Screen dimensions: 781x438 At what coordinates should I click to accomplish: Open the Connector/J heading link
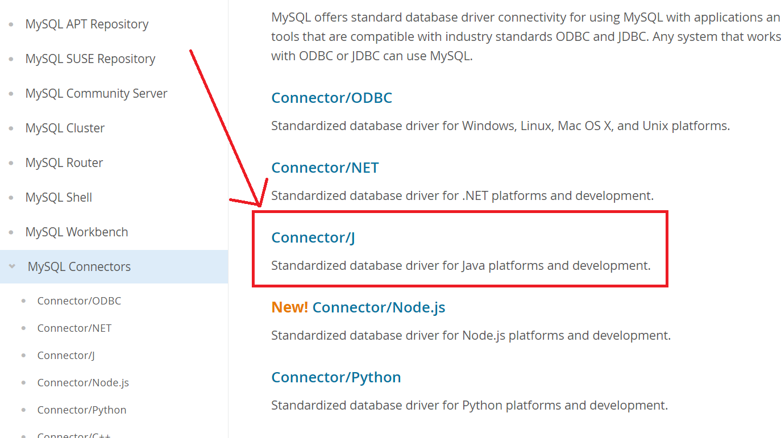click(x=313, y=237)
